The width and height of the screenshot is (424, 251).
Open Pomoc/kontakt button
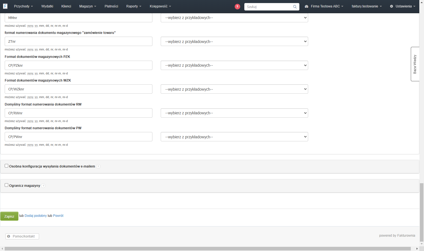pos(22,236)
